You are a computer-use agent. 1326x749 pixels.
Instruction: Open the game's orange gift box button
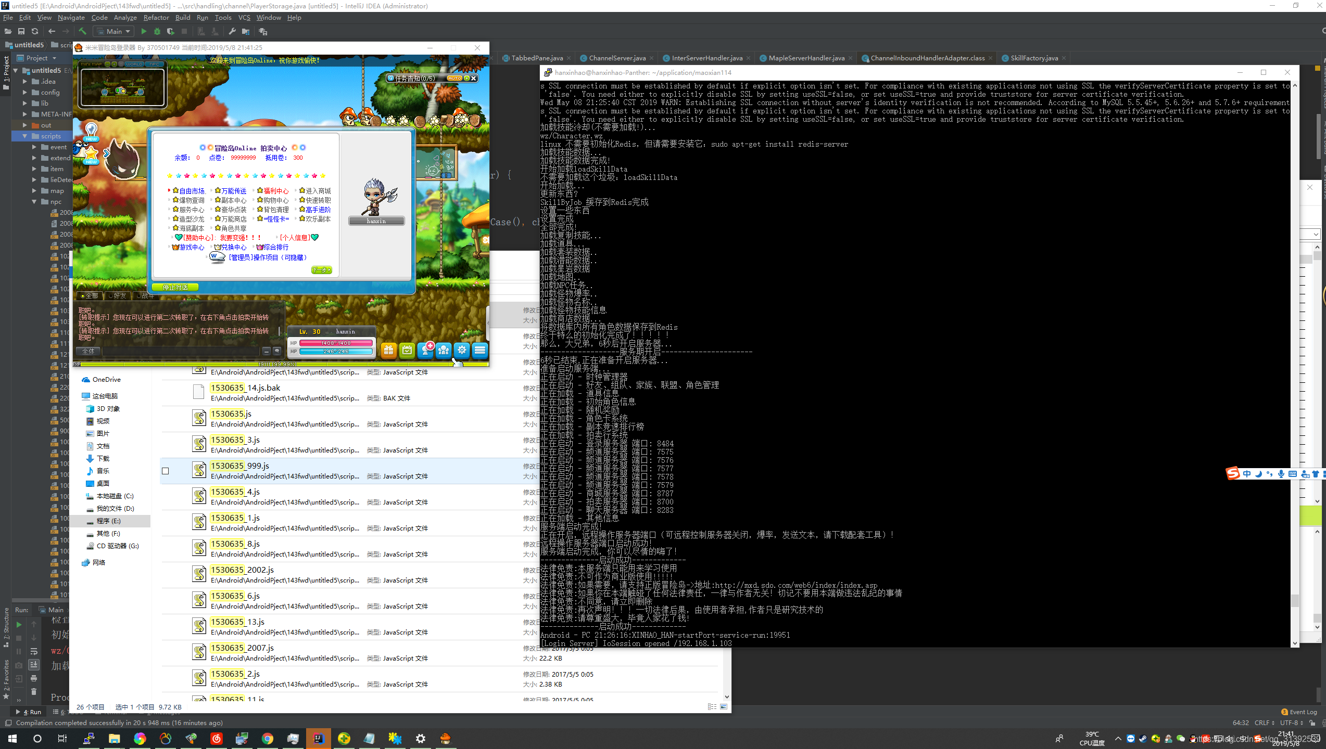(x=389, y=350)
